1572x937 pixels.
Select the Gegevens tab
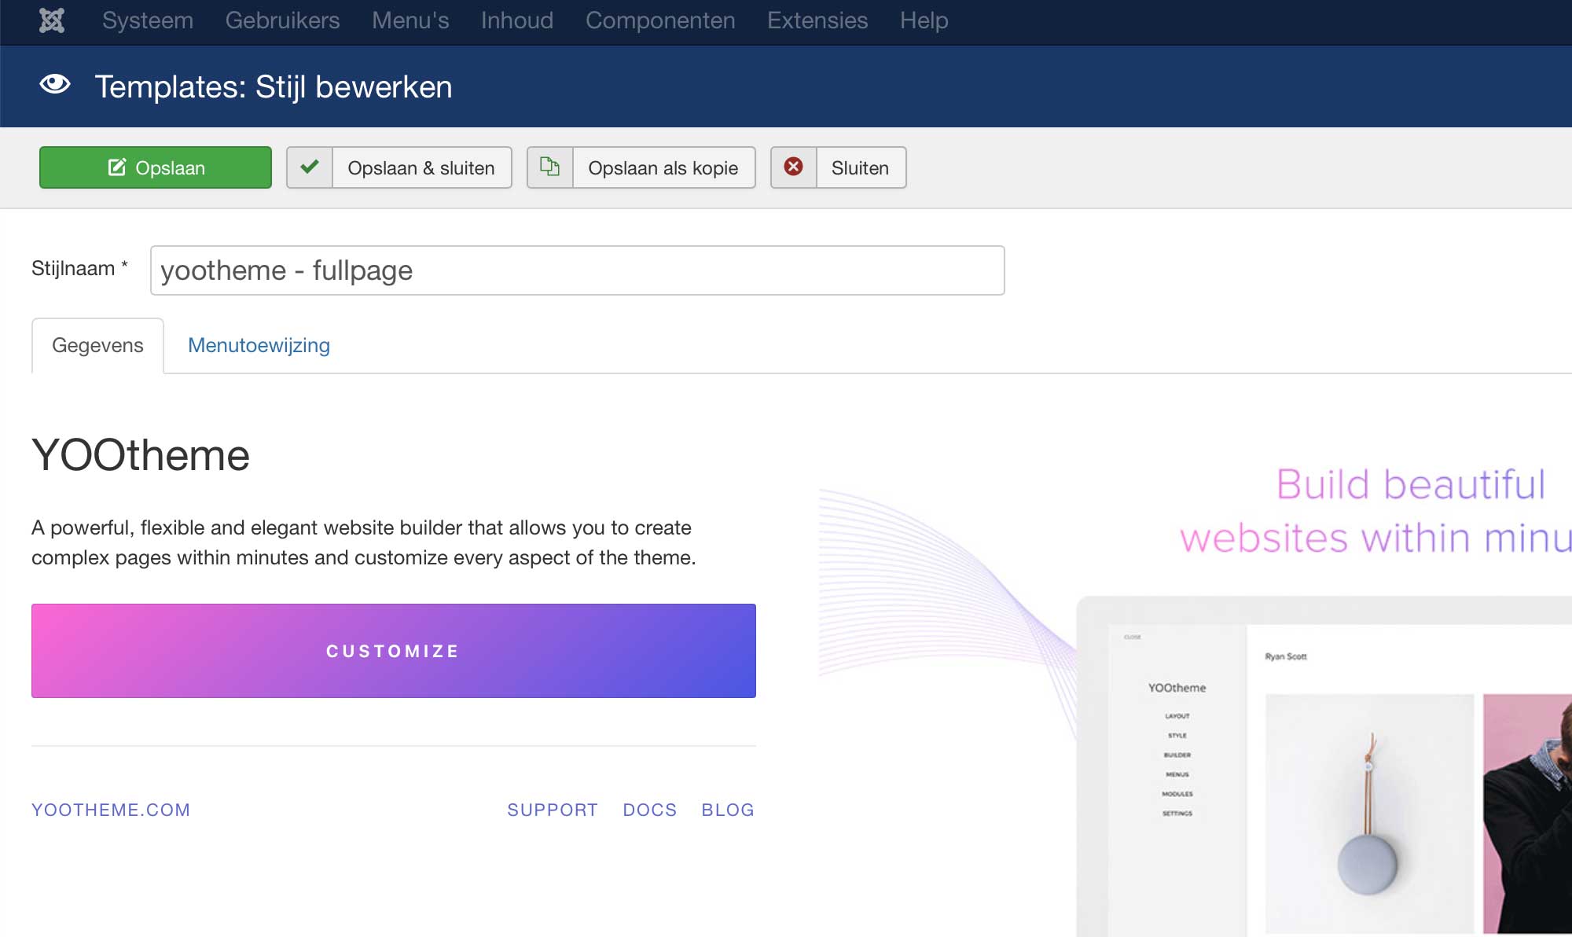[97, 346]
